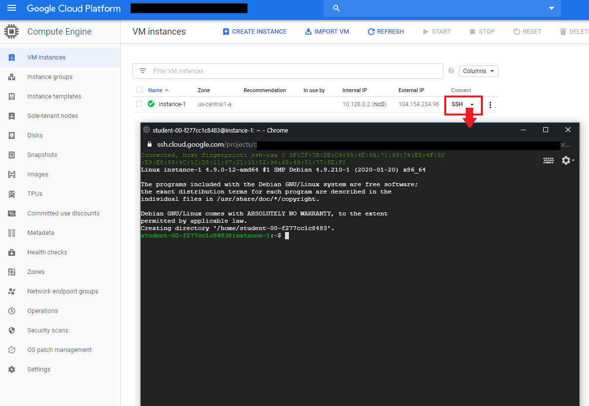
Task: Click the filter list icon
Action: tap(143, 71)
